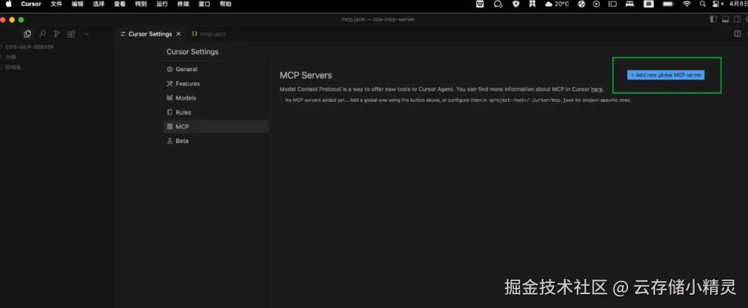Click the bookmark ribbon icon in menu bar
Viewport: 748px width, 308px height.
pyautogui.click(x=532, y=4)
